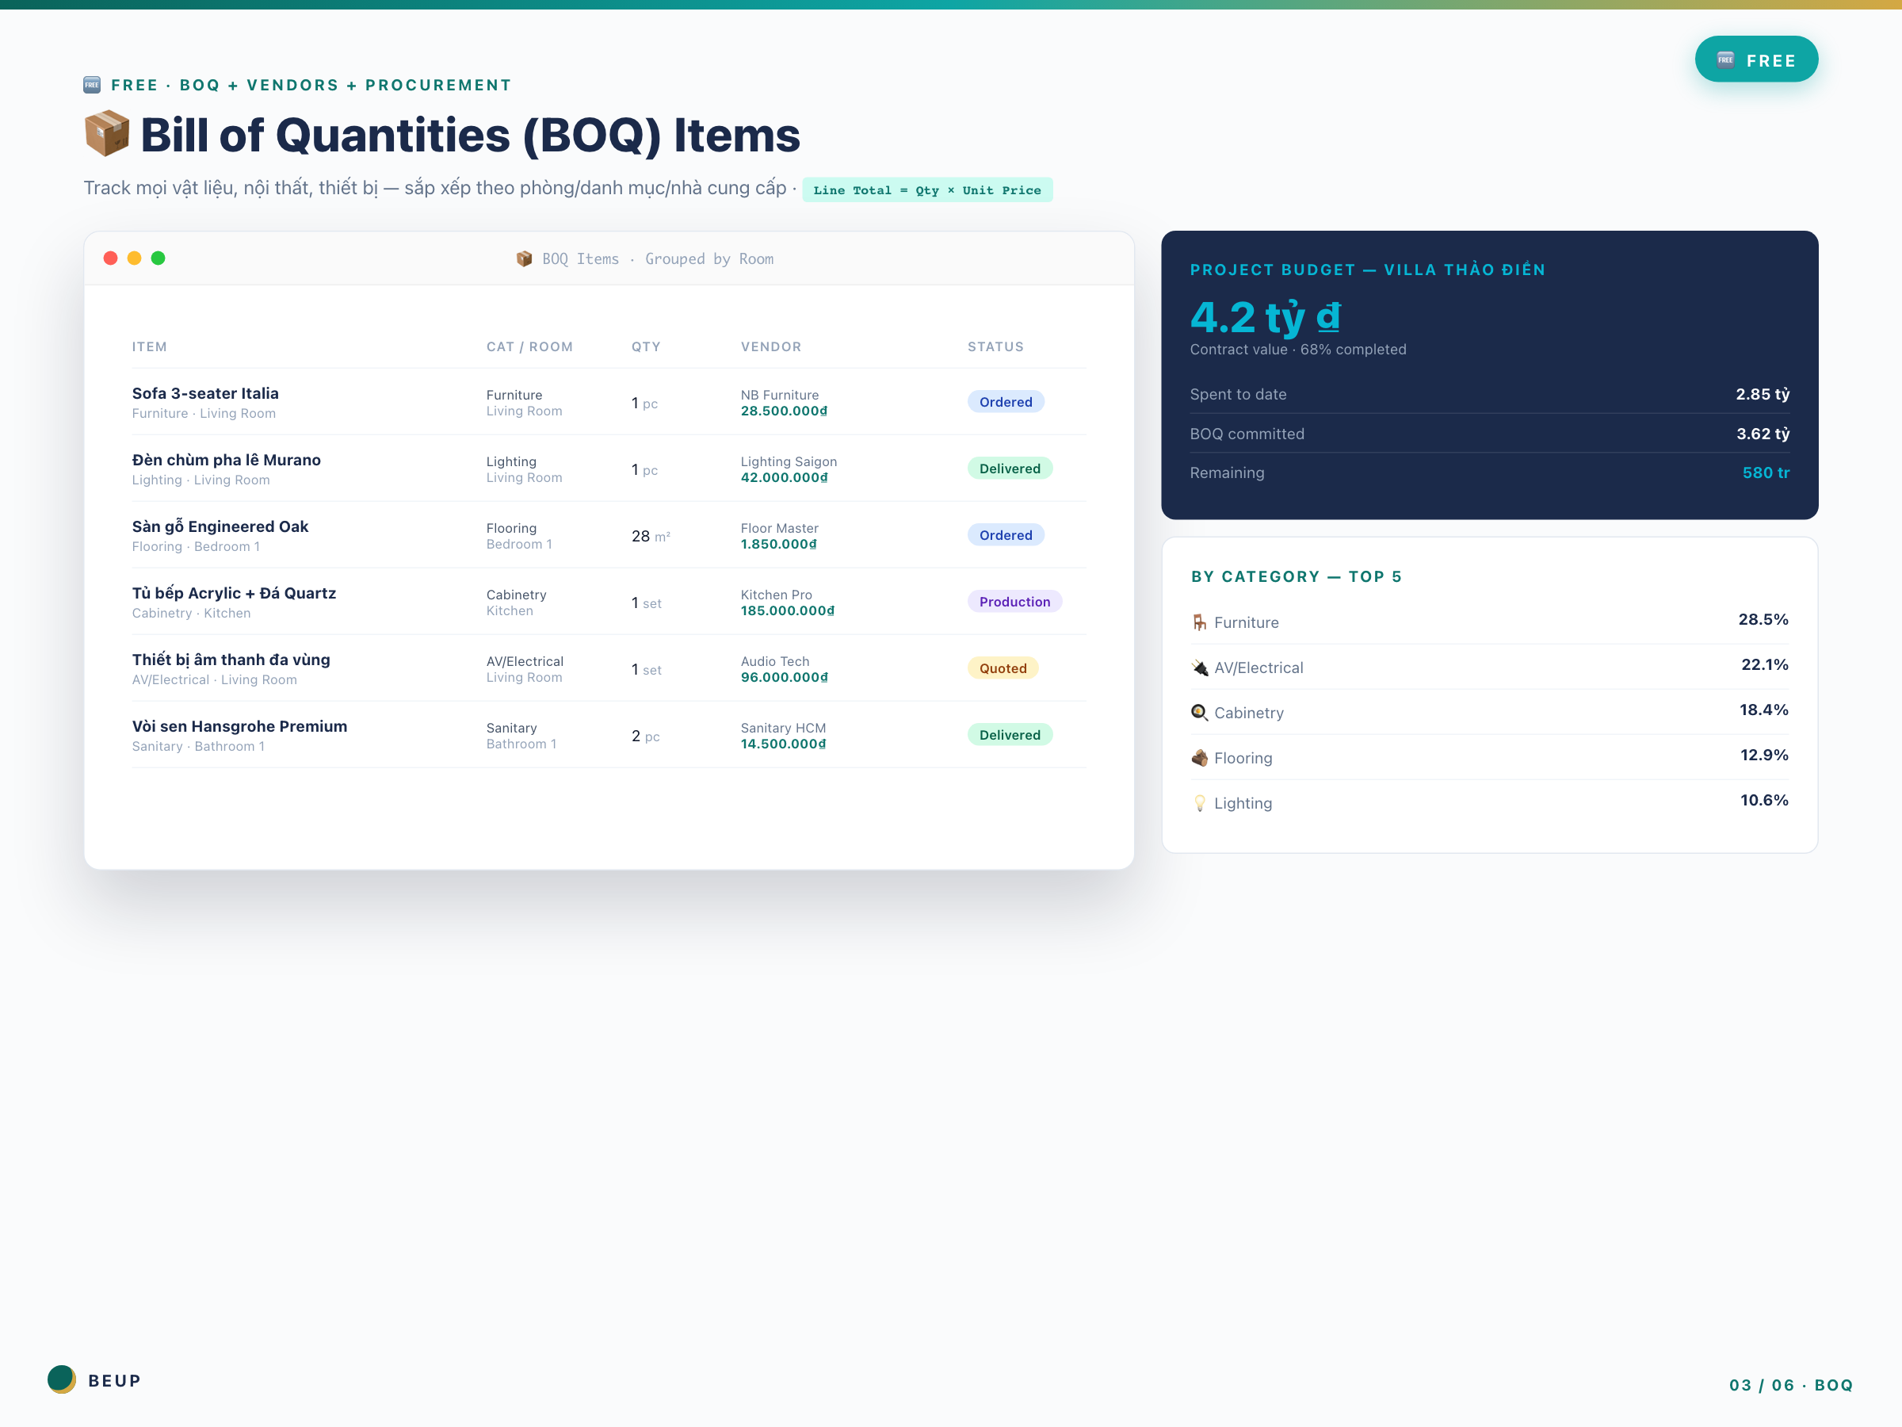Click the CAT / ROOM column header

(529, 346)
